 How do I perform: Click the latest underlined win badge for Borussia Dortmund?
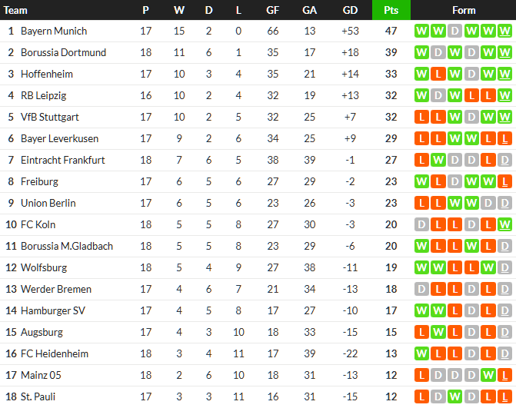504,53
